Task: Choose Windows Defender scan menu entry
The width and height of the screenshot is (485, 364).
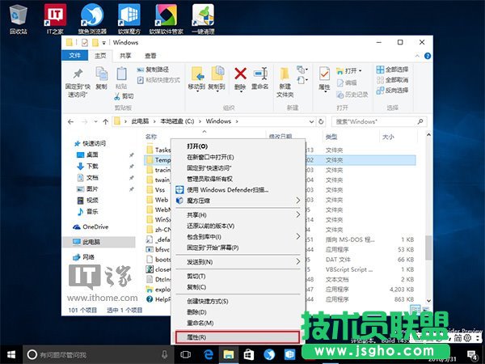Action: pyautogui.click(x=238, y=190)
